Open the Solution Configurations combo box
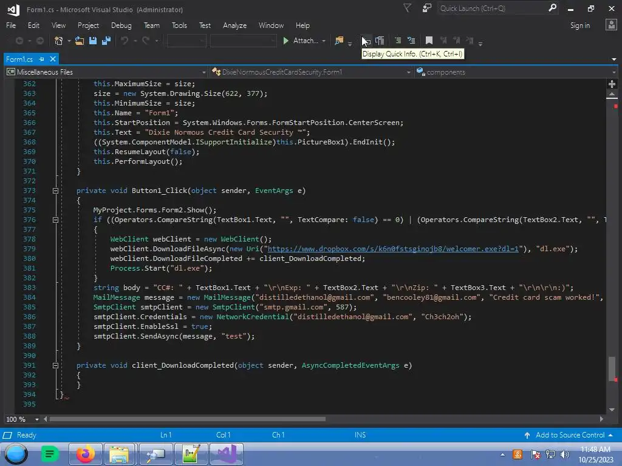622x466 pixels. pos(186,41)
